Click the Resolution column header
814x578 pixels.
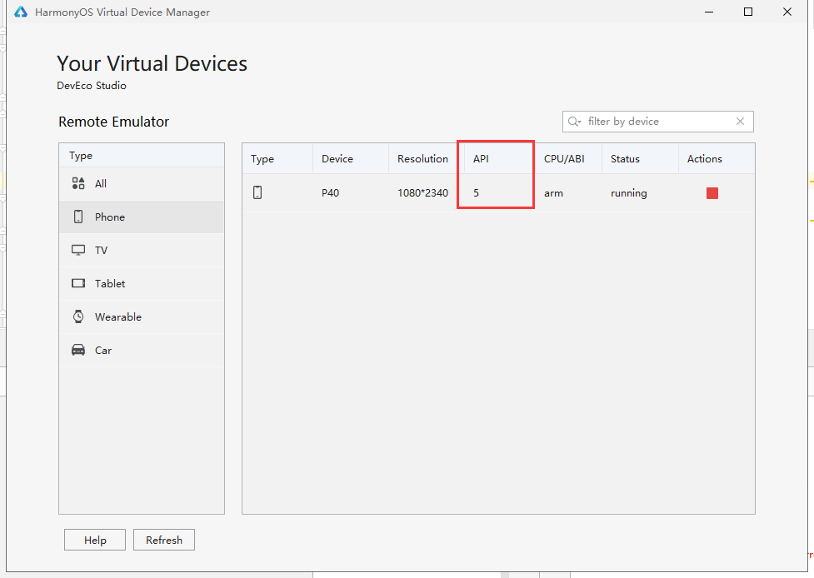tap(422, 158)
